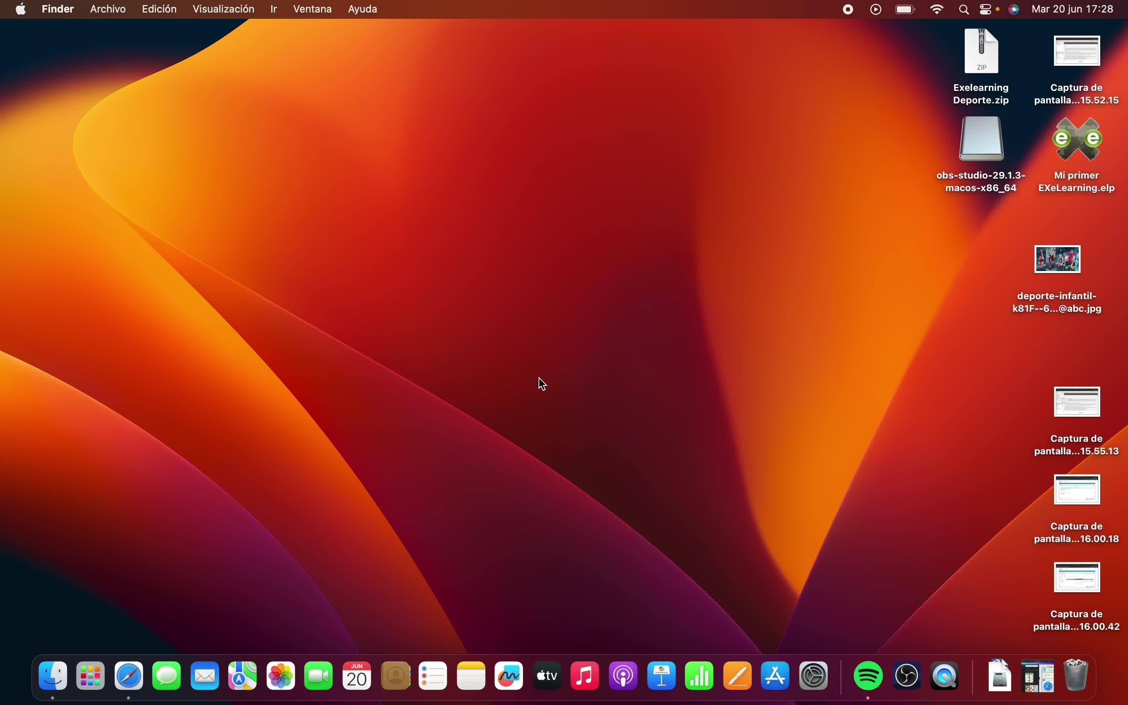Open the Apple menu
1128x705 pixels.
(x=20, y=9)
